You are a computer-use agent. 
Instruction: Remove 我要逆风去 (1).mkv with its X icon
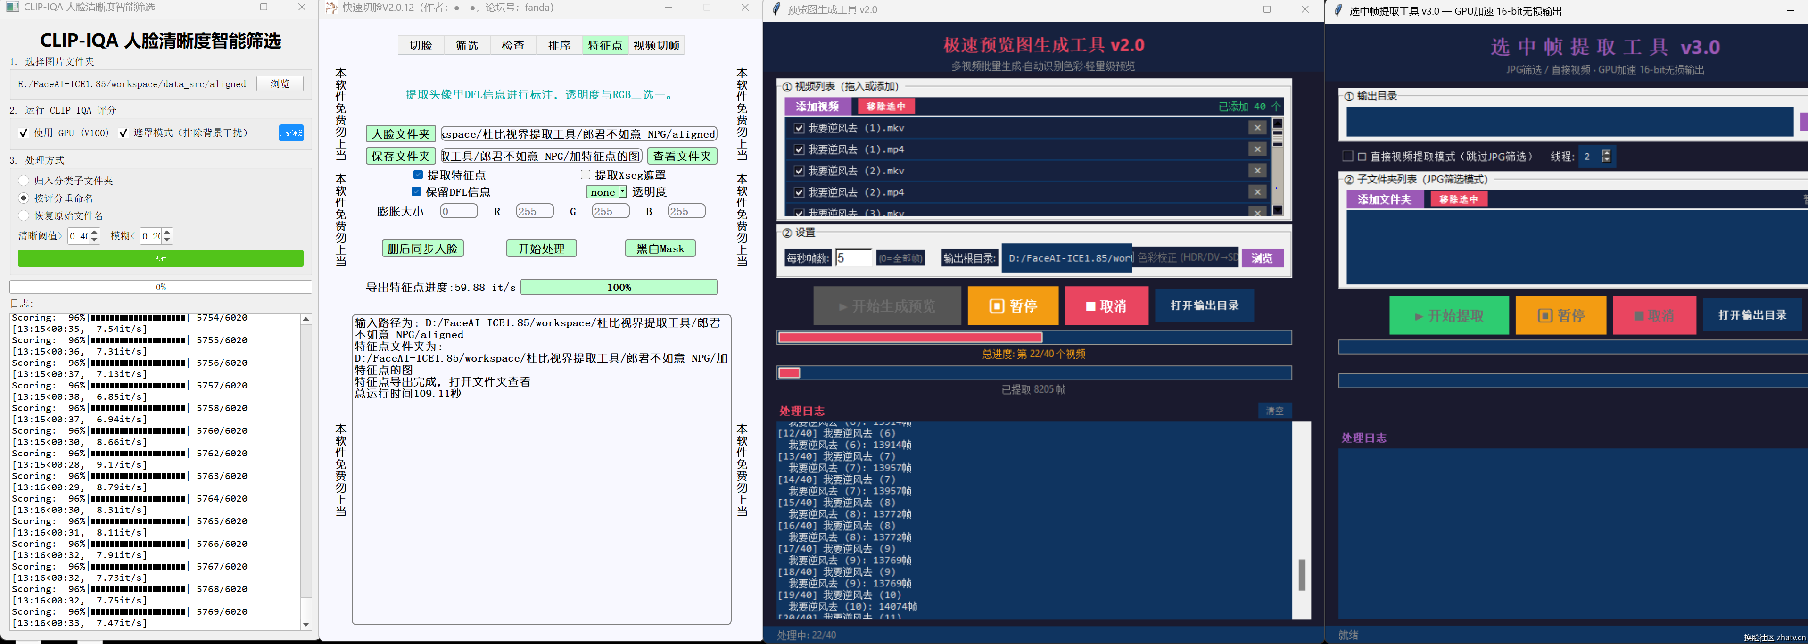[x=1257, y=128]
